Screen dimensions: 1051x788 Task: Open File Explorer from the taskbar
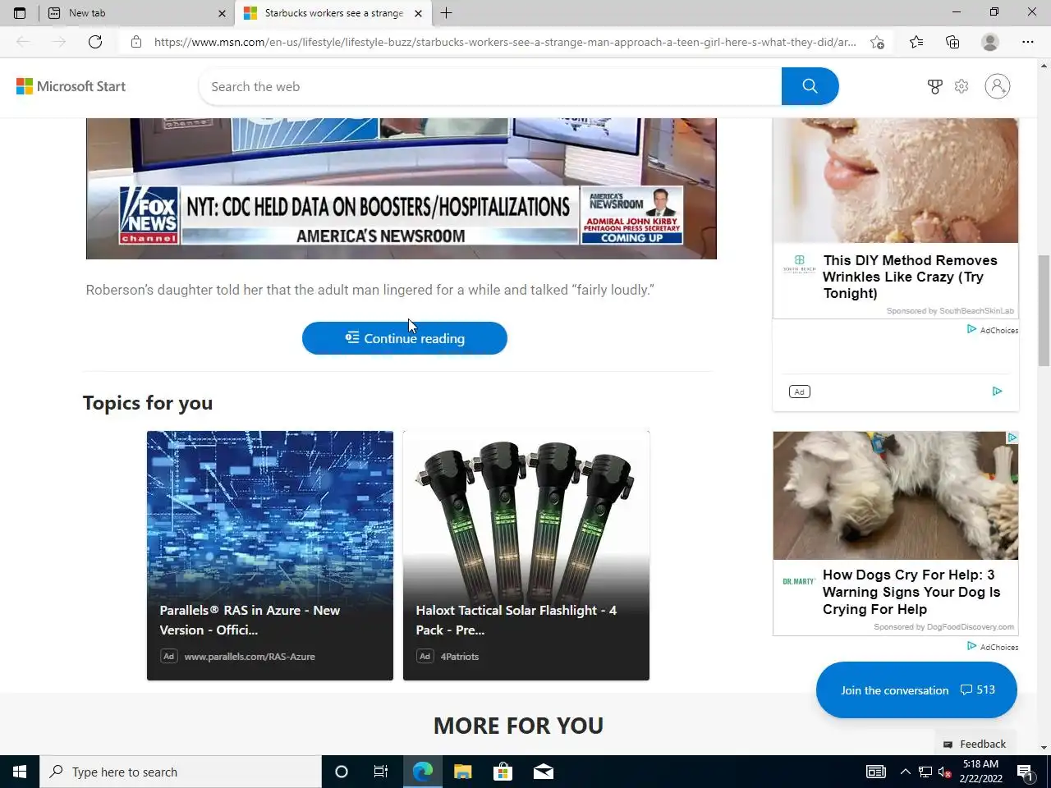tap(462, 772)
